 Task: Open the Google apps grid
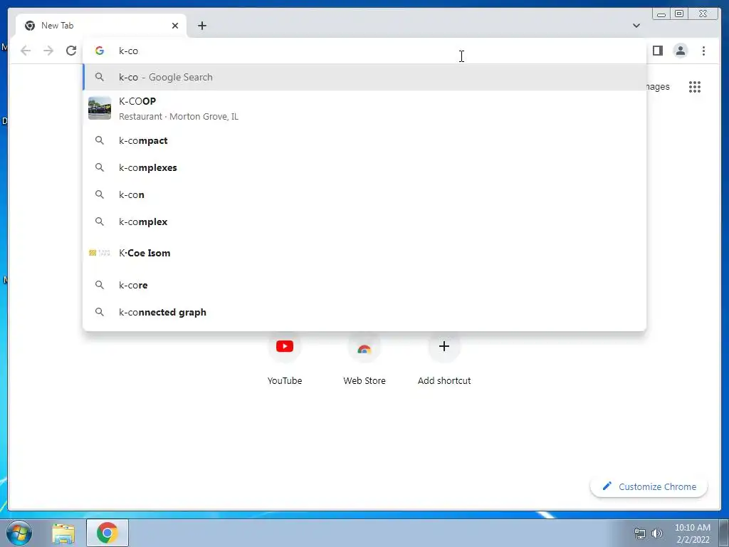(x=695, y=87)
